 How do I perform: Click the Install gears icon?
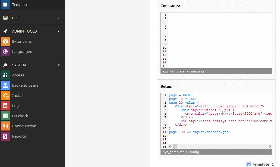[5, 95]
